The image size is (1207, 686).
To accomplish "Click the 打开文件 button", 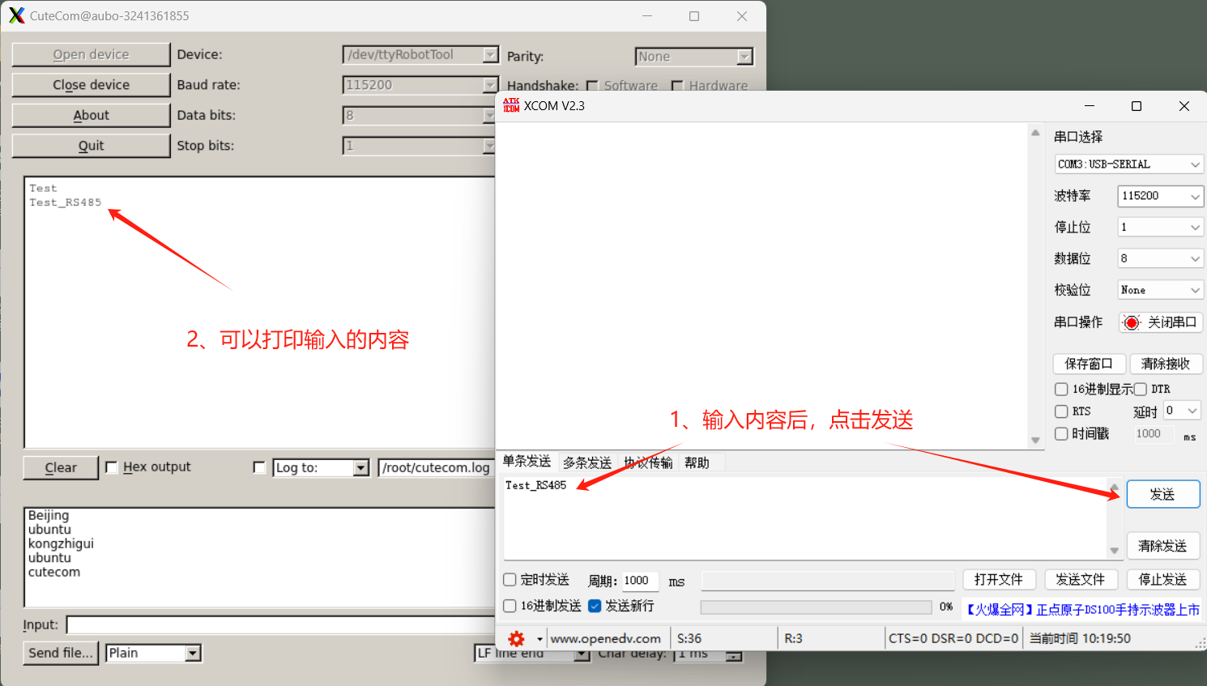I will [x=999, y=580].
